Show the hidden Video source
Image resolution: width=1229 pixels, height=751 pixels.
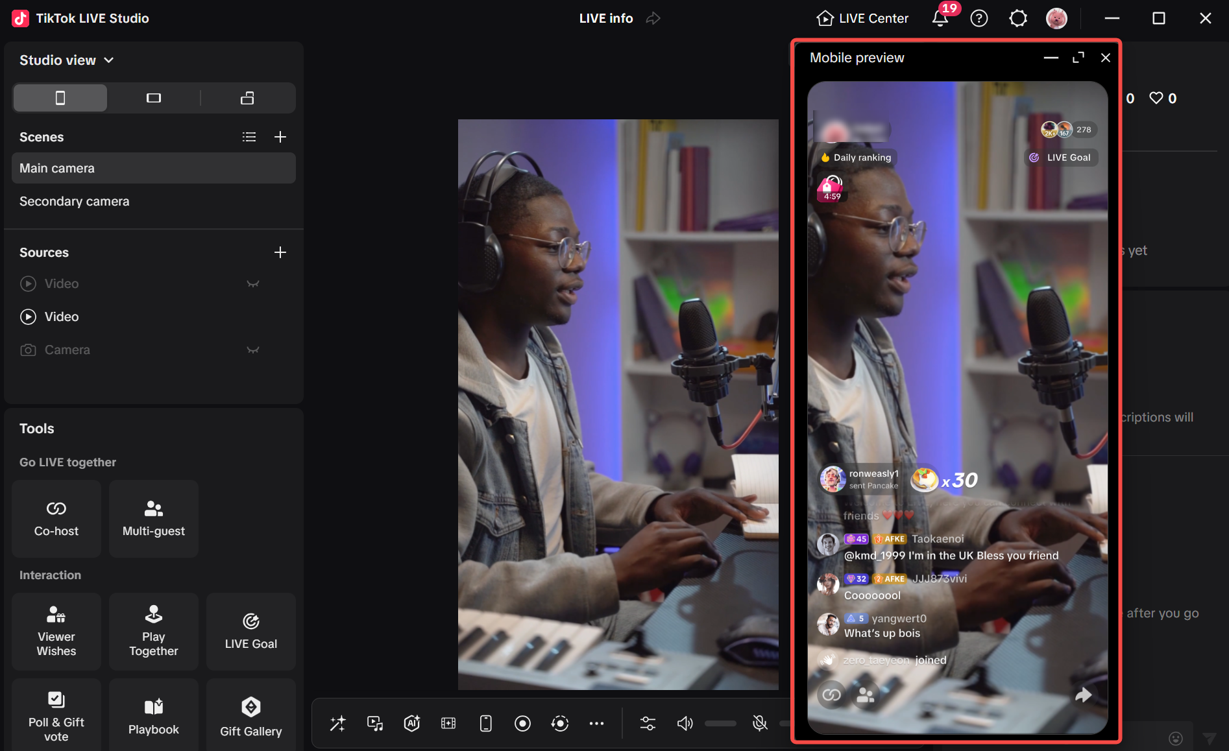point(252,283)
